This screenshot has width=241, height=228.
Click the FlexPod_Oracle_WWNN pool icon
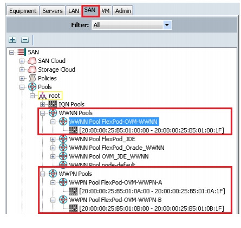point(63,148)
